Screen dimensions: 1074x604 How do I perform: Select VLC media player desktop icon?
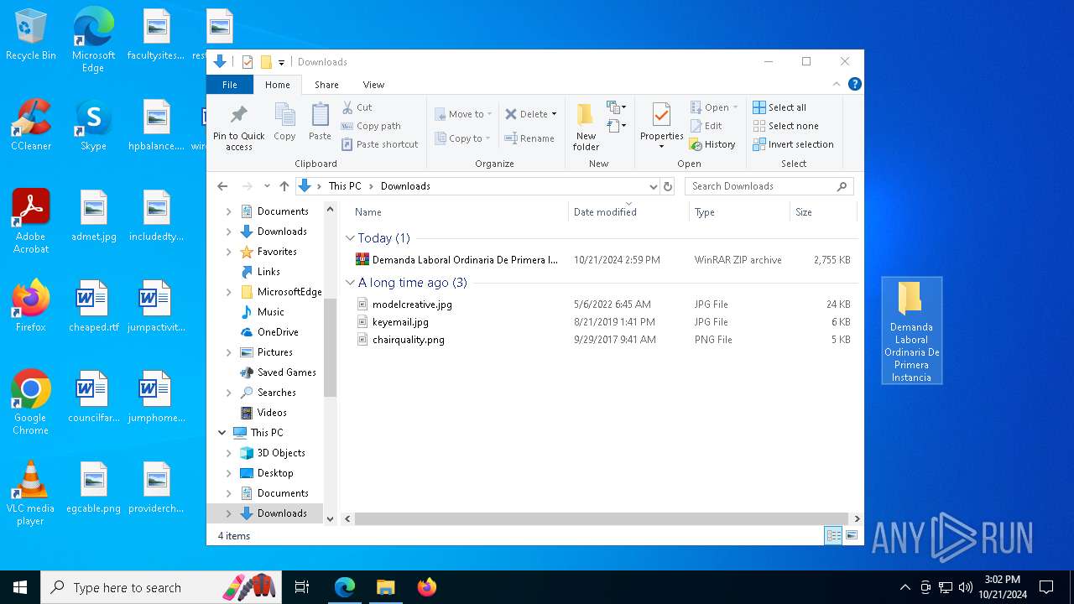point(31,493)
